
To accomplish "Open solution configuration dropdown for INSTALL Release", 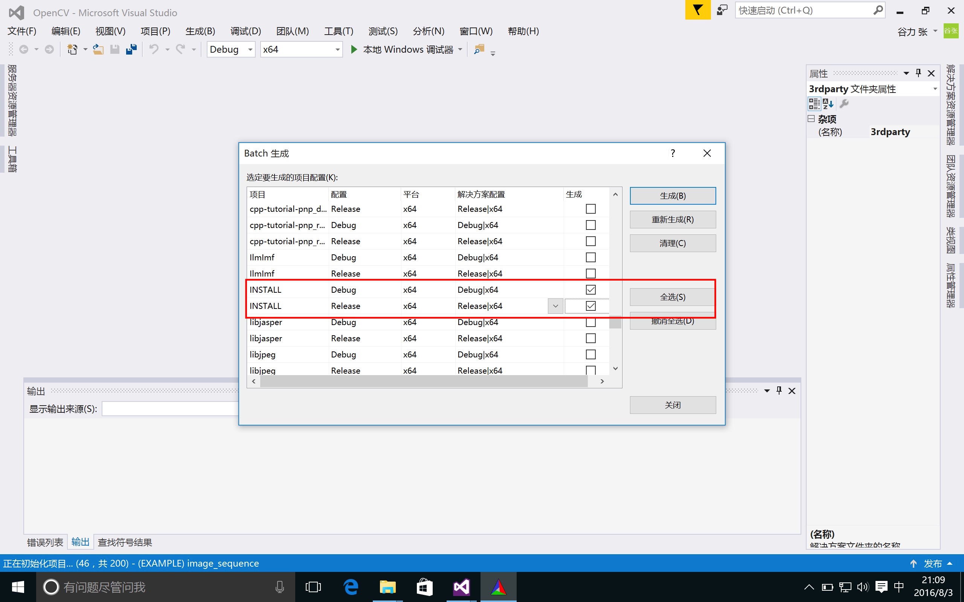I will point(555,306).
